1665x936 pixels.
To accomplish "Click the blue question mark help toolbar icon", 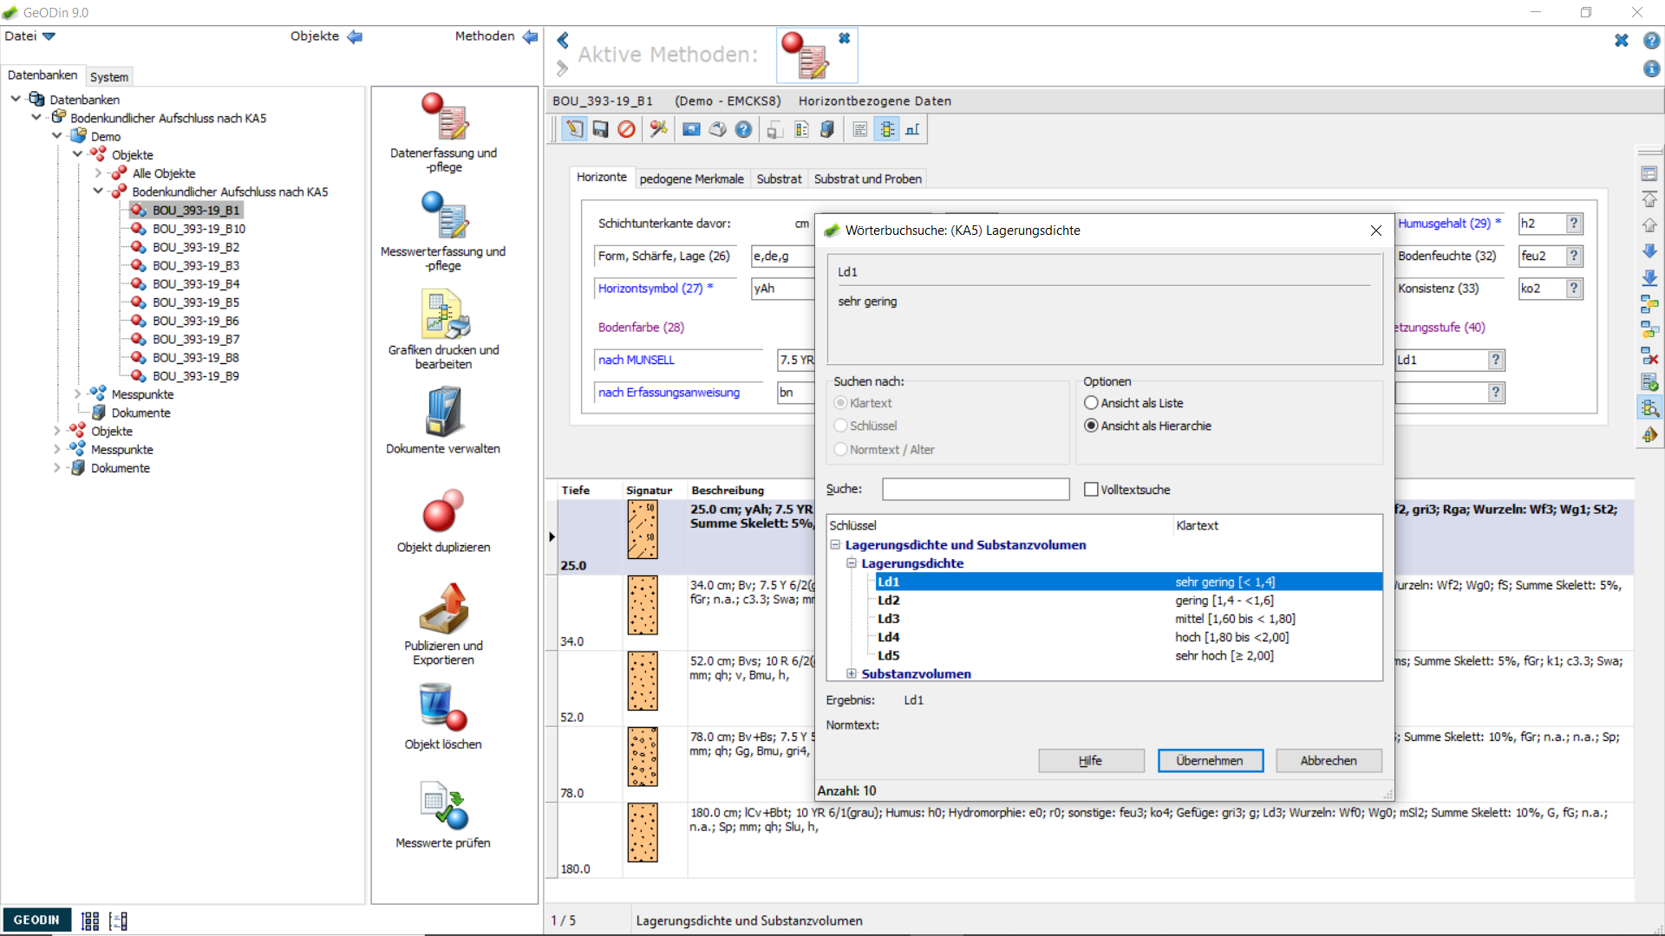I will 743,129.
